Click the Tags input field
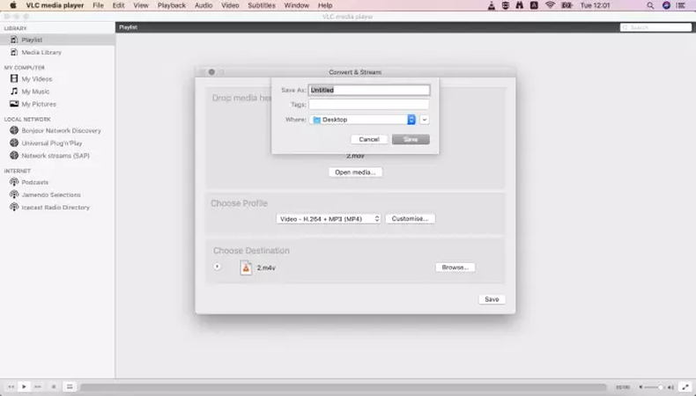This screenshot has height=396, width=696. (x=369, y=105)
